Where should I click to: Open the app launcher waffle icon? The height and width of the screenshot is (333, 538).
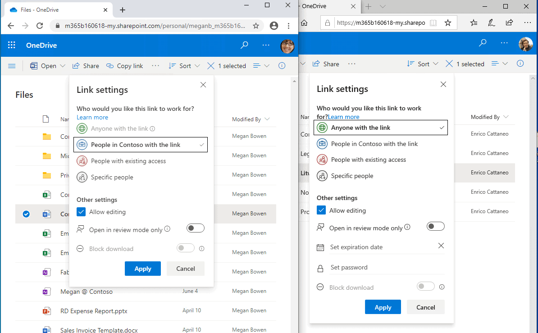12,45
